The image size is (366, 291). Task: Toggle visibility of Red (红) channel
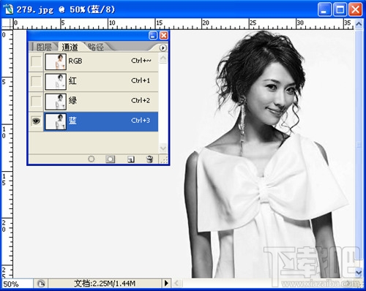[x=36, y=81]
